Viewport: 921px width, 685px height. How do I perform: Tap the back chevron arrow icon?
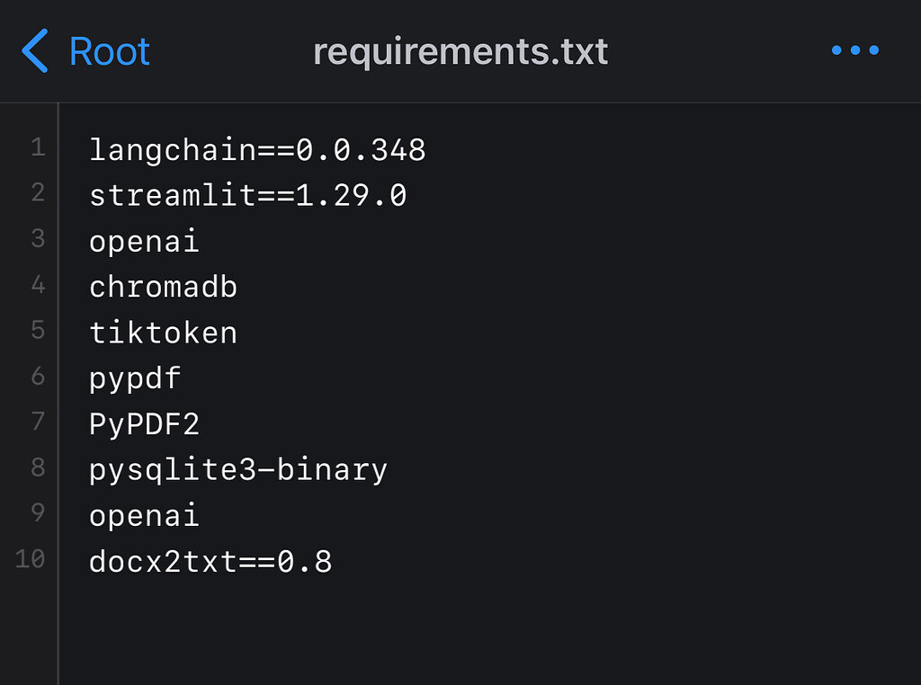(x=35, y=51)
